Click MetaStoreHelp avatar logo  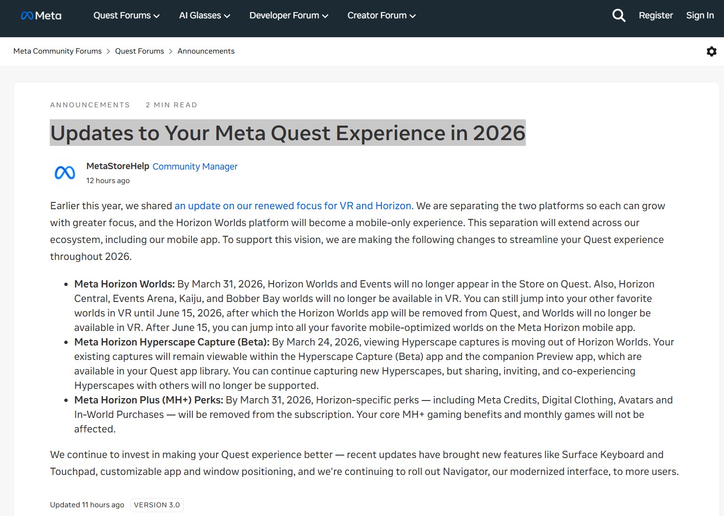point(65,172)
